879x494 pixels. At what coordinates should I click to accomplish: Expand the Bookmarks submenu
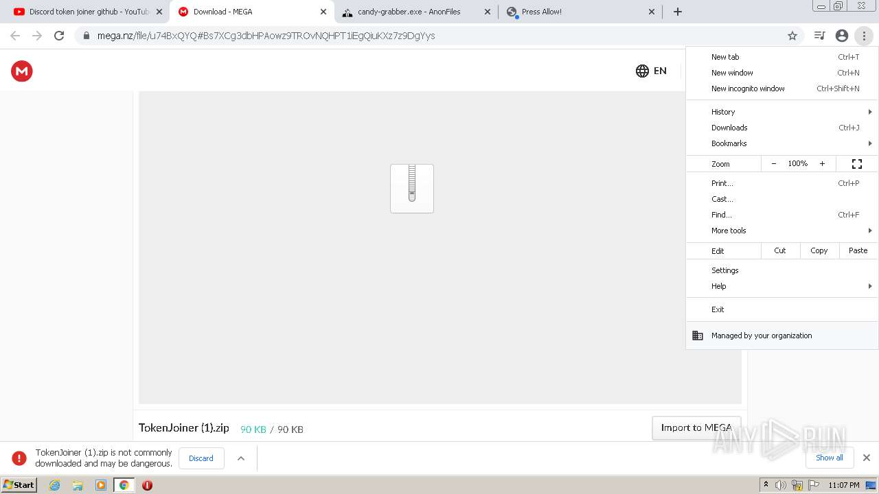pyautogui.click(x=782, y=143)
